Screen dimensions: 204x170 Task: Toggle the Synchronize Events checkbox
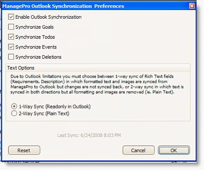click(11, 47)
